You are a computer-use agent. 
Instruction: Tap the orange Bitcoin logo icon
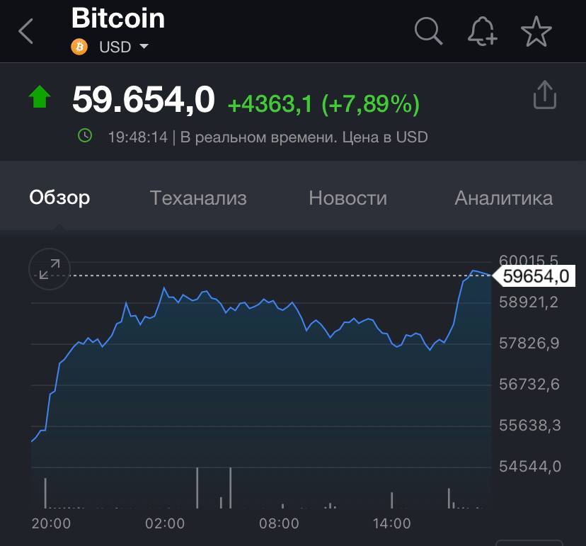79,47
